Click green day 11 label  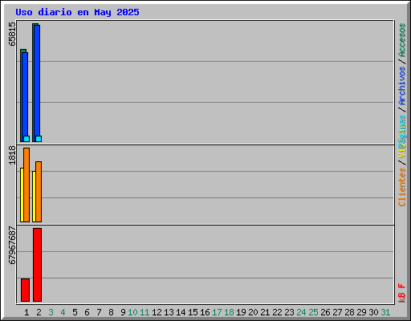tap(144, 312)
